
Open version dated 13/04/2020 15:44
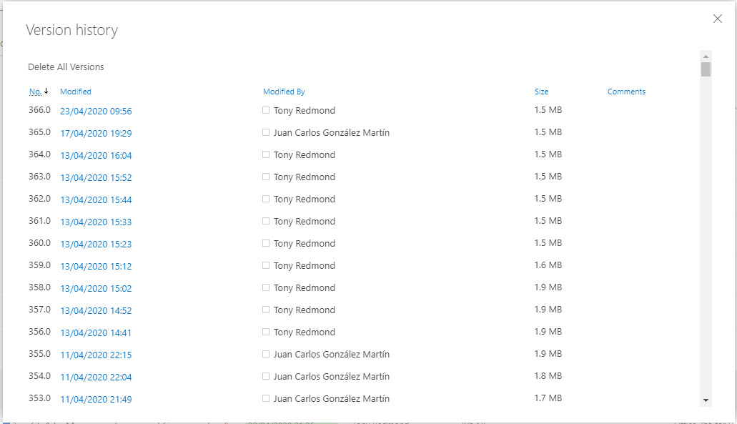coord(96,199)
